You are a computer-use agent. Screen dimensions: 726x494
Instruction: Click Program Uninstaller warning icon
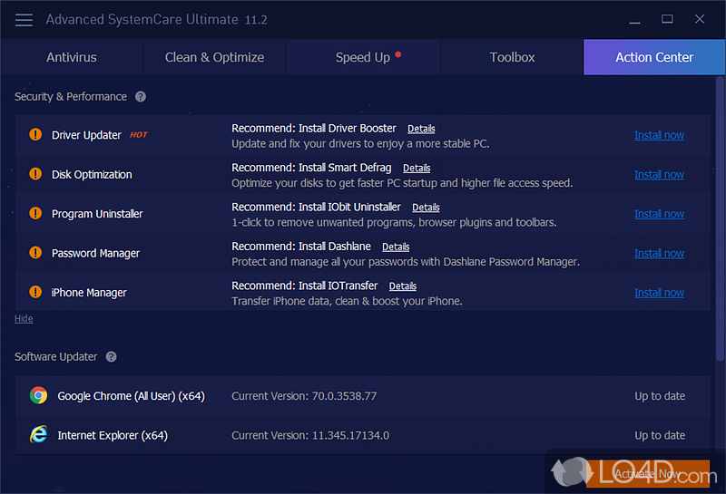coord(35,213)
